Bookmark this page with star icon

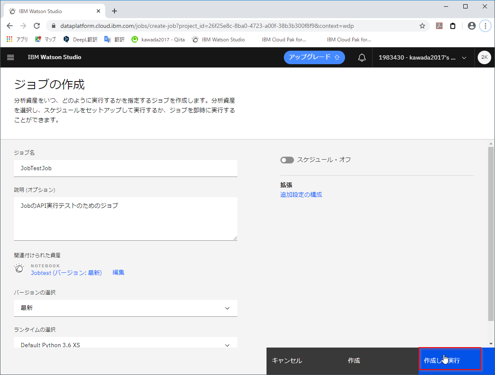pyautogui.click(x=422, y=26)
